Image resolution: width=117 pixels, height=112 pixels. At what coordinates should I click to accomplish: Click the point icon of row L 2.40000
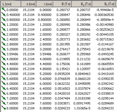(x=3, y=39)
